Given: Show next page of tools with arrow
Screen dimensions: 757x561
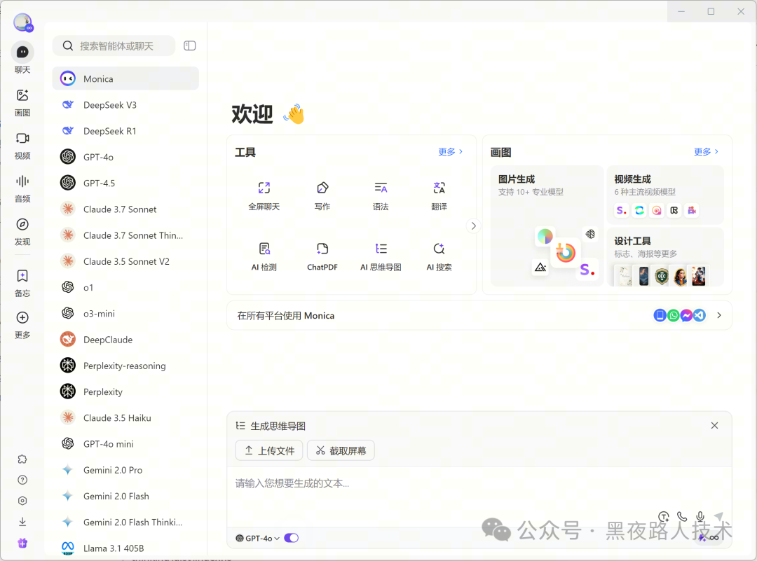Looking at the screenshot, I should click(x=474, y=226).
